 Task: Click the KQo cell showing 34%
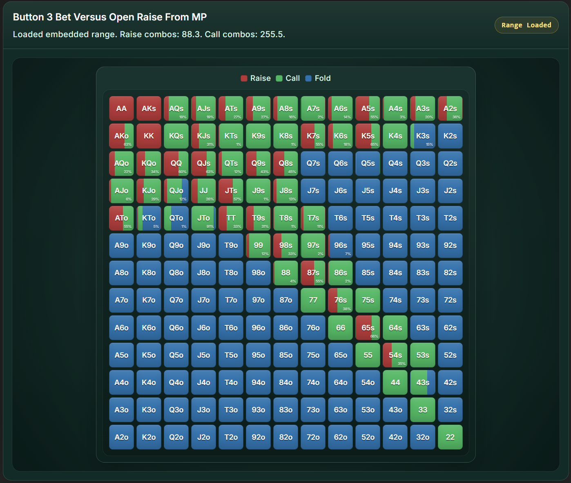pos(149,163)
